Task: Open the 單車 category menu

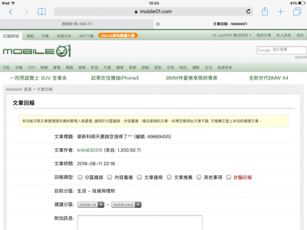Action: (x=133, y=67)
